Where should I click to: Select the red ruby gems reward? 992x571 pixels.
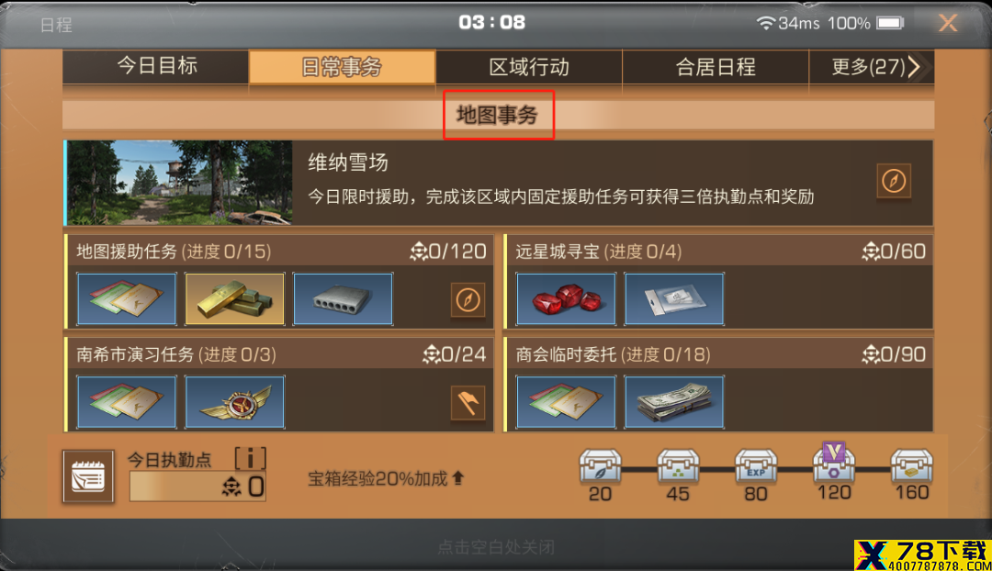click(x=566, y=299)
